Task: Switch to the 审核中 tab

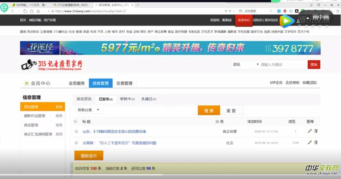Action: 127,99
